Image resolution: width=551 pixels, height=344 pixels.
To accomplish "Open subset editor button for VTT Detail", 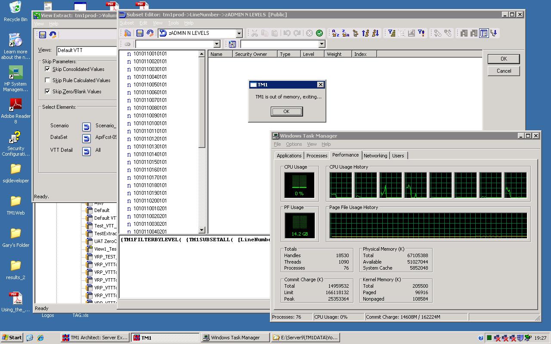I will (x=87, y=151).
